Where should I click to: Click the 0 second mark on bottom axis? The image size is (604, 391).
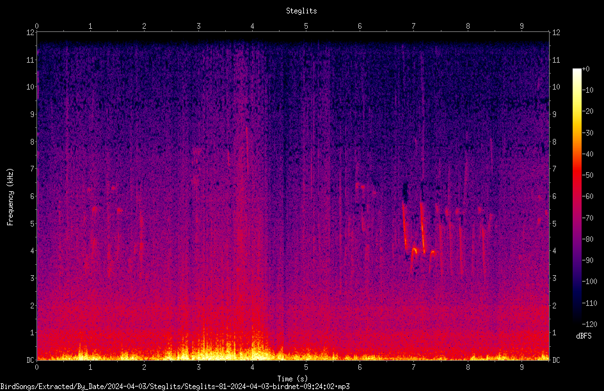point(36,367)
